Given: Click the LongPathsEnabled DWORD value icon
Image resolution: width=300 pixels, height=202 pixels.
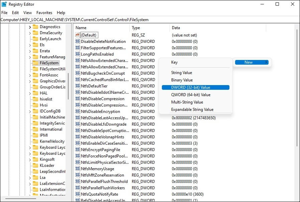Looking at the screenshot, I should pyautogui.click(x=78, y=54).
